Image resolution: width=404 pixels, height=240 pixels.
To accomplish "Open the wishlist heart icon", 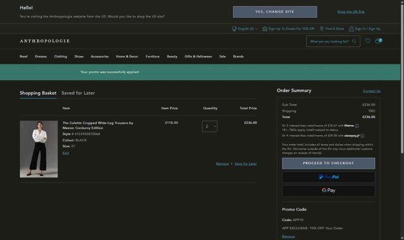I will pos(368,40).
